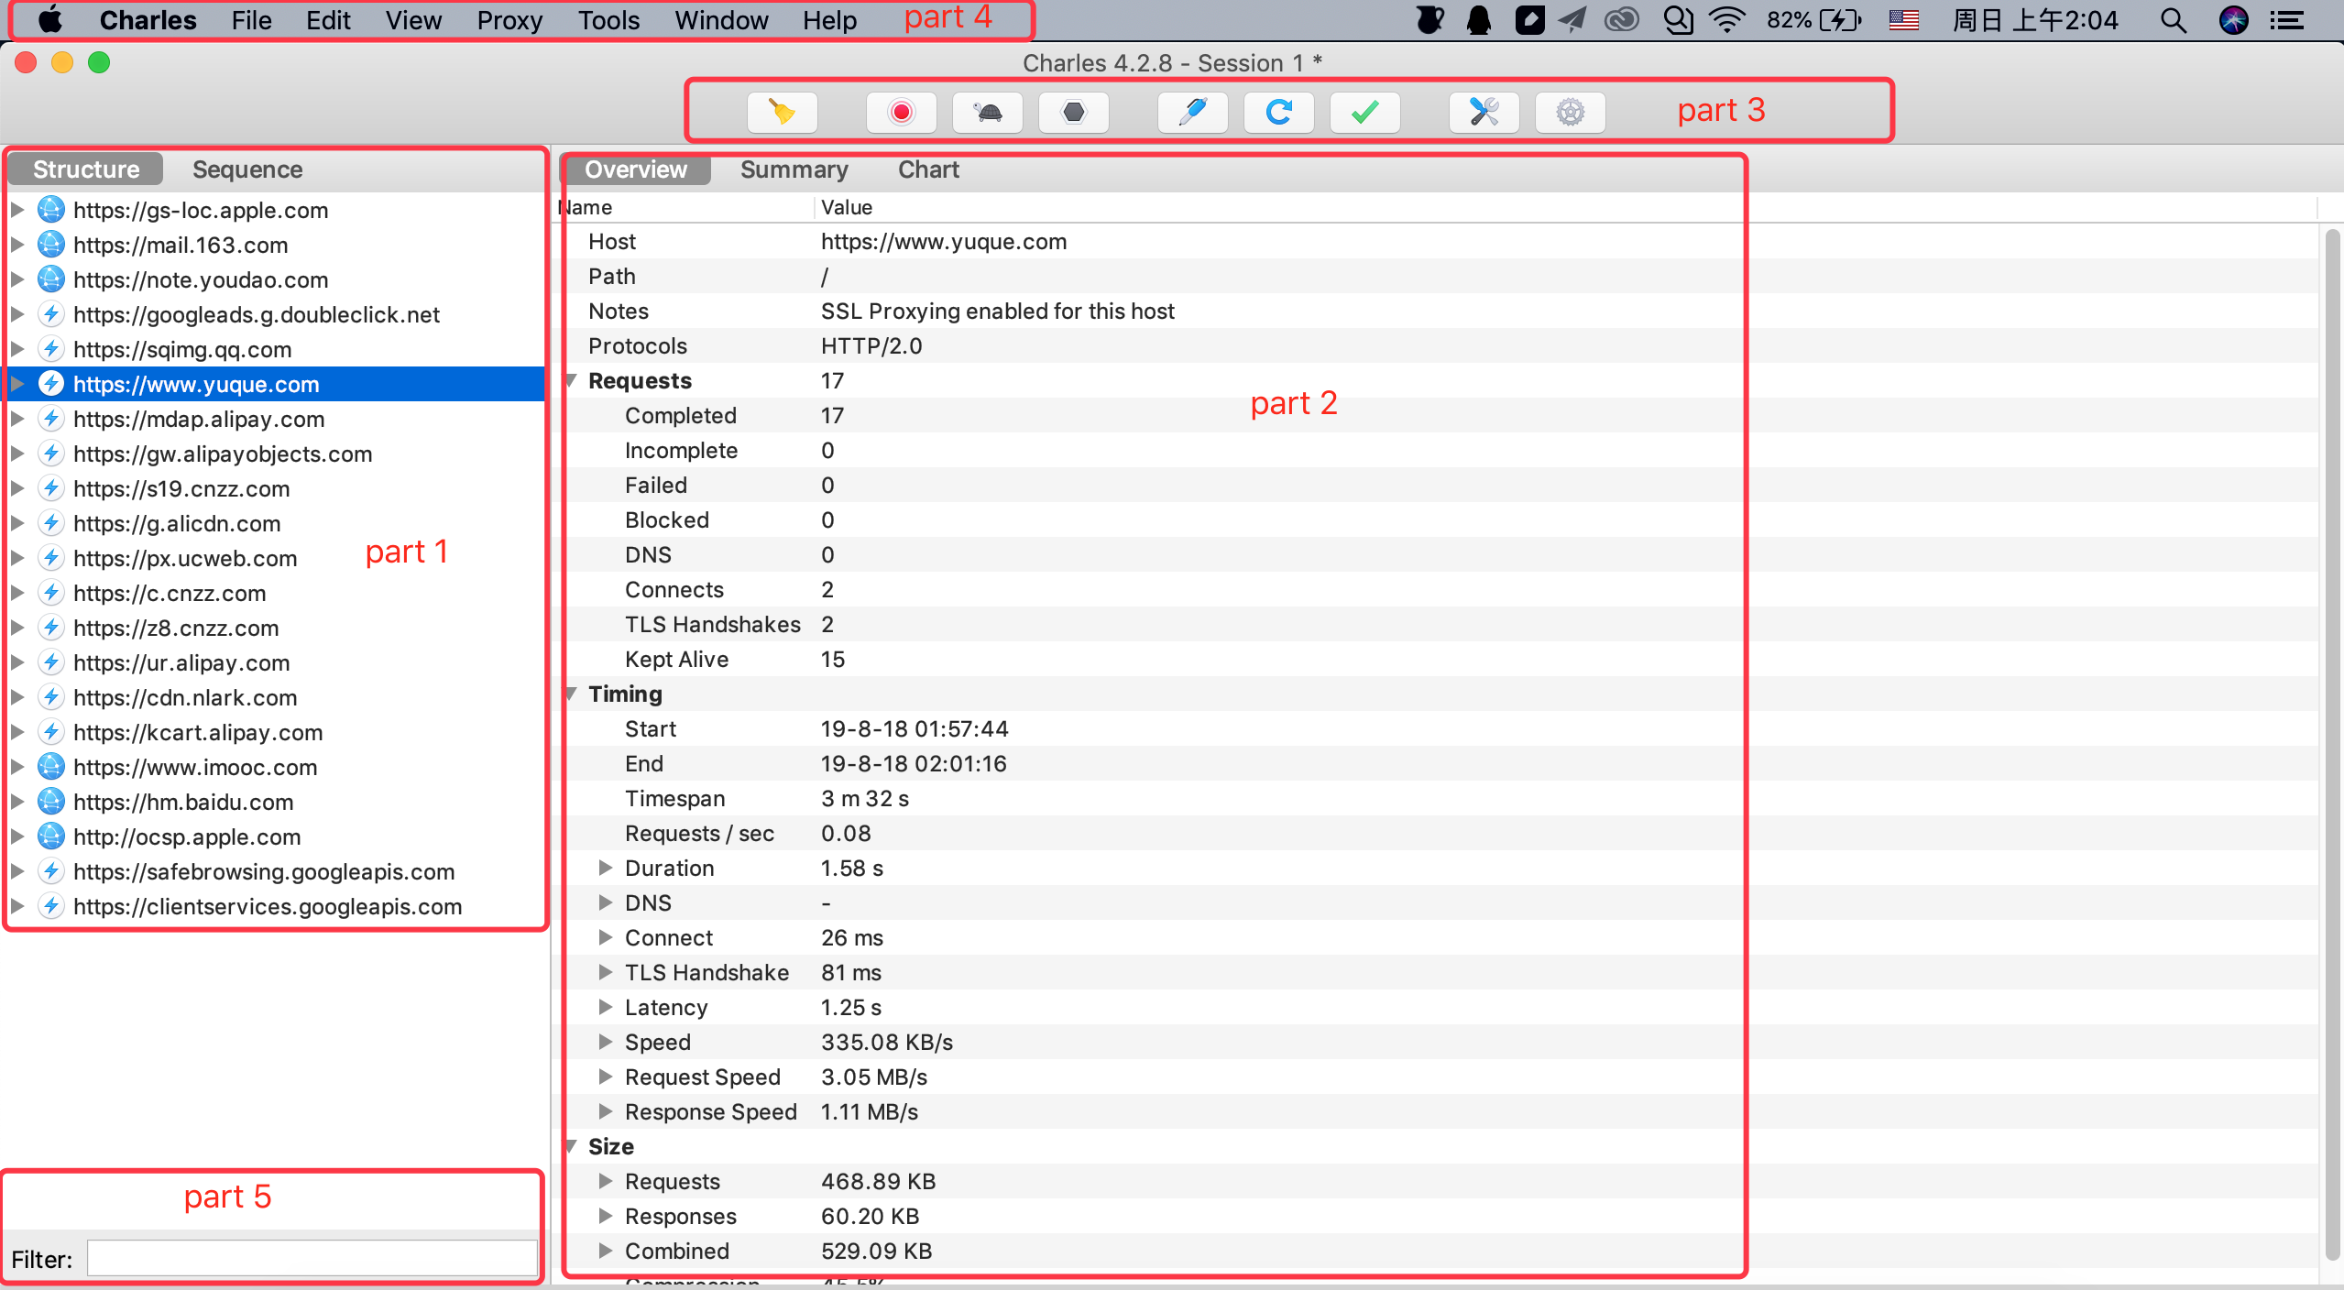Image resolution: width=2344 pixels, height=1290 pixels.
Task: Click the vertical scrollbar on right
Action: (x=2333, y=733)
